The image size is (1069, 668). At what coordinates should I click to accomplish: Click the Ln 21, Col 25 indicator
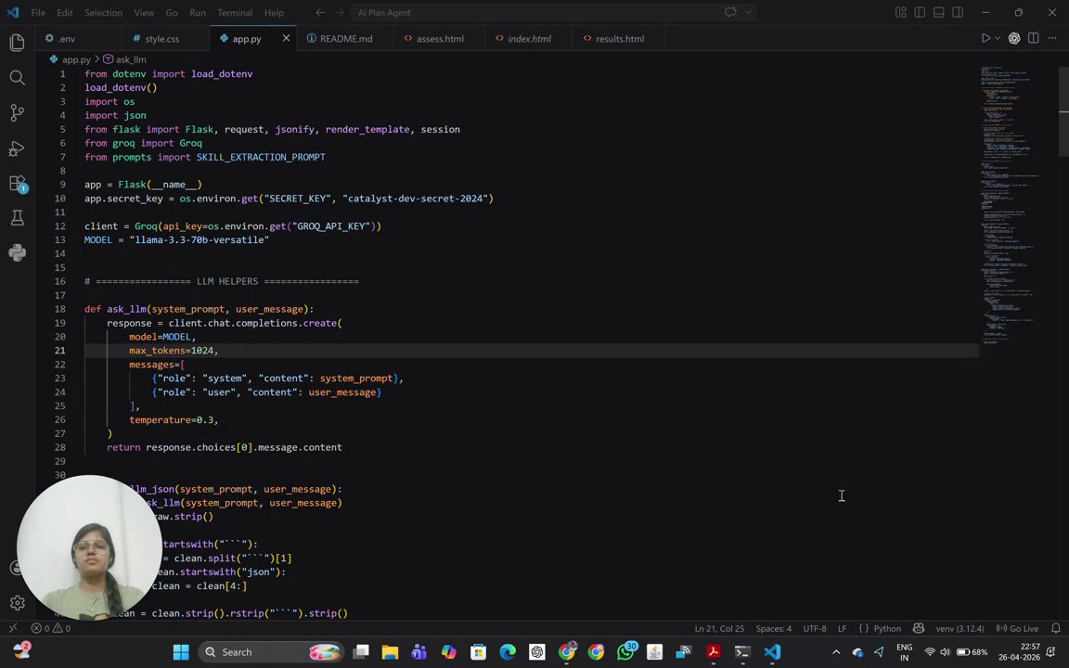point(719,628)
